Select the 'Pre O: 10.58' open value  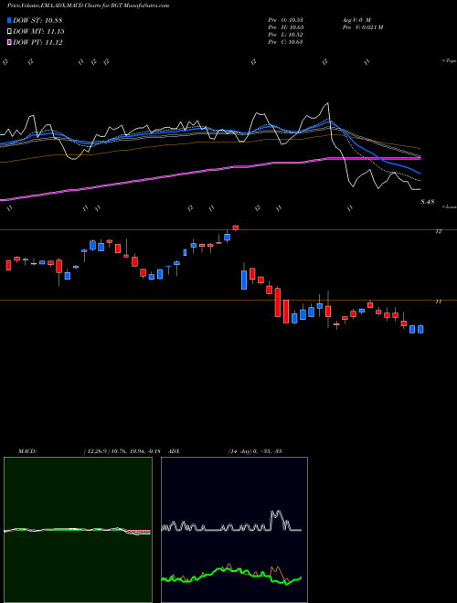[285, 19]
